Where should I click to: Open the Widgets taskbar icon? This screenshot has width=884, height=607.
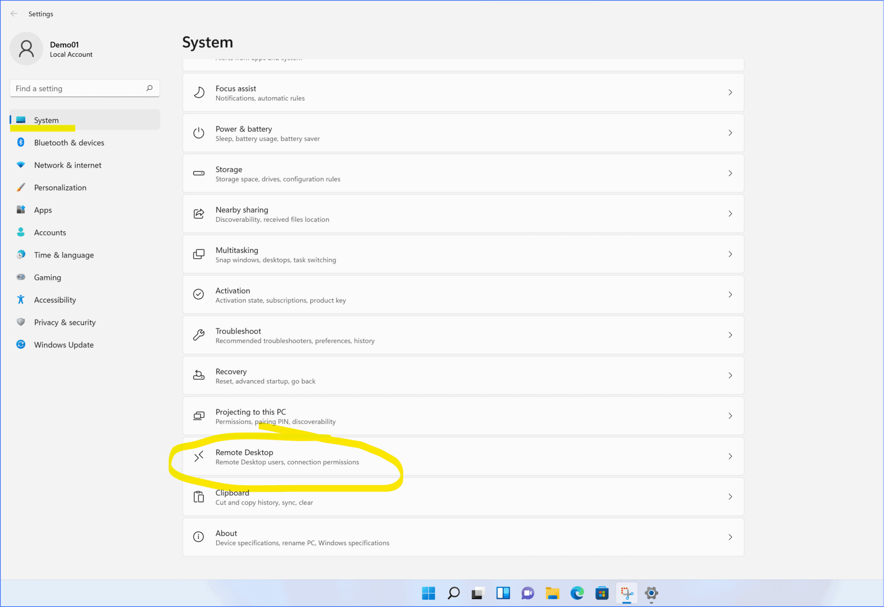[503, 593]
